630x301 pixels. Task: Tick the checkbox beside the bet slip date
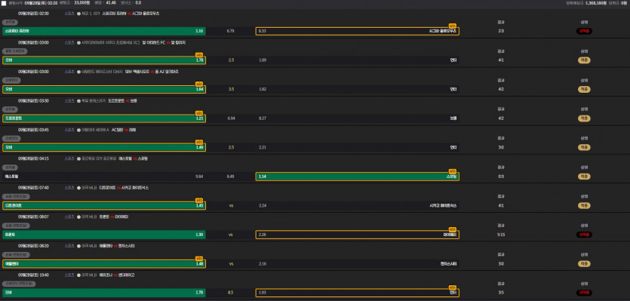click(x=4, y=3)
